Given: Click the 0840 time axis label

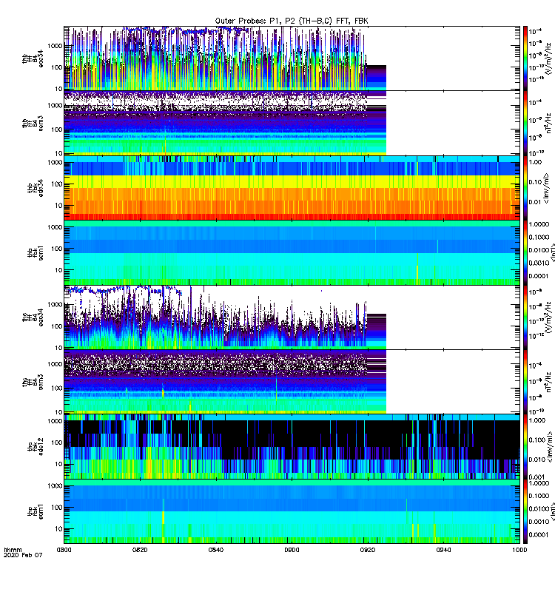Looking at the screenshot, I should click(215, 550).
